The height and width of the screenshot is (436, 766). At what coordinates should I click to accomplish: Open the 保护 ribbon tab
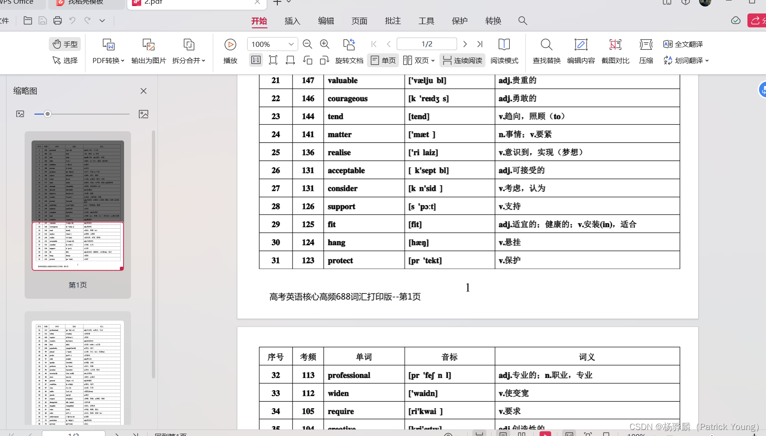click(460, 21)
